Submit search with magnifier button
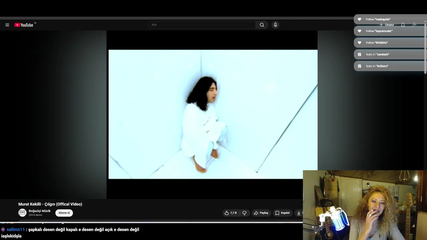The width and height of the screenshot is (427, 240). (x=262, y=25)
